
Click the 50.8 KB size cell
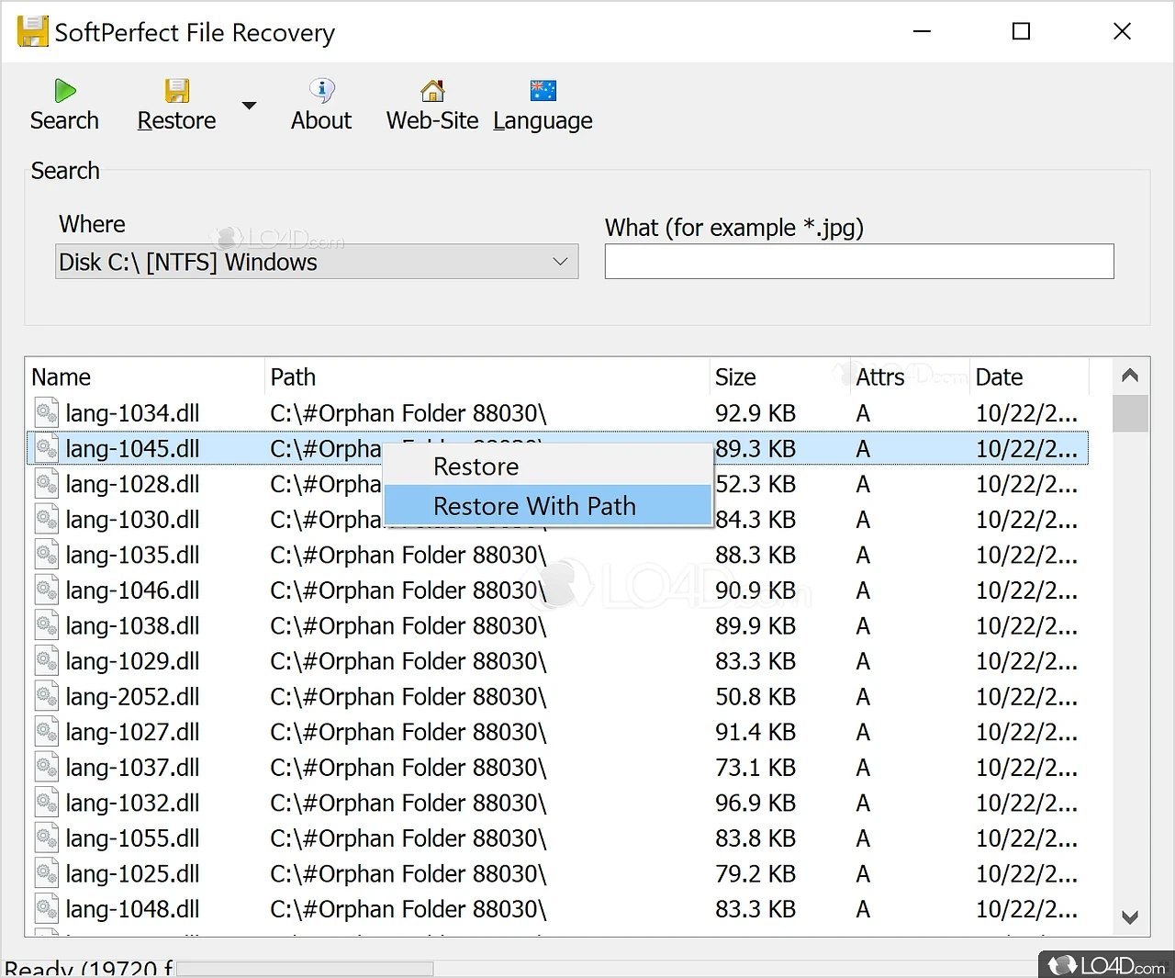pos(755,697)
